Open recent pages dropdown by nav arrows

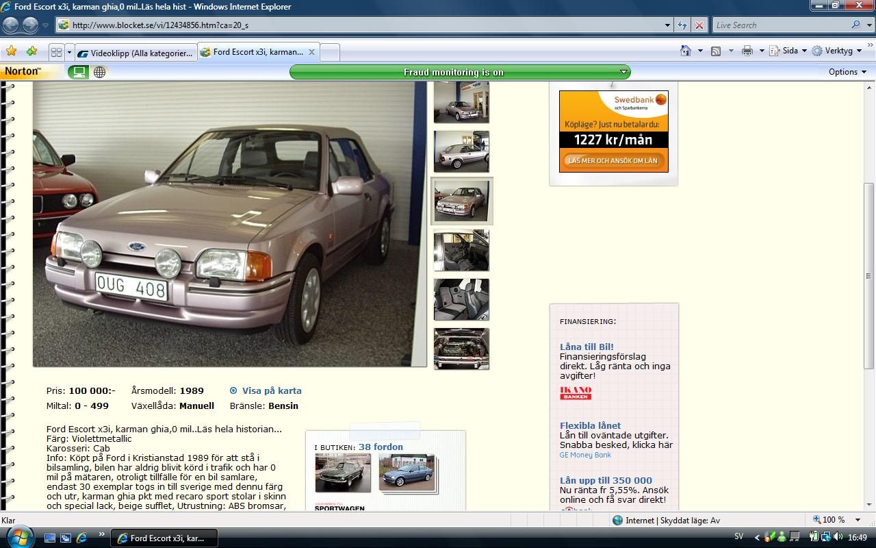pyautogui.click(x=45, y=25)
